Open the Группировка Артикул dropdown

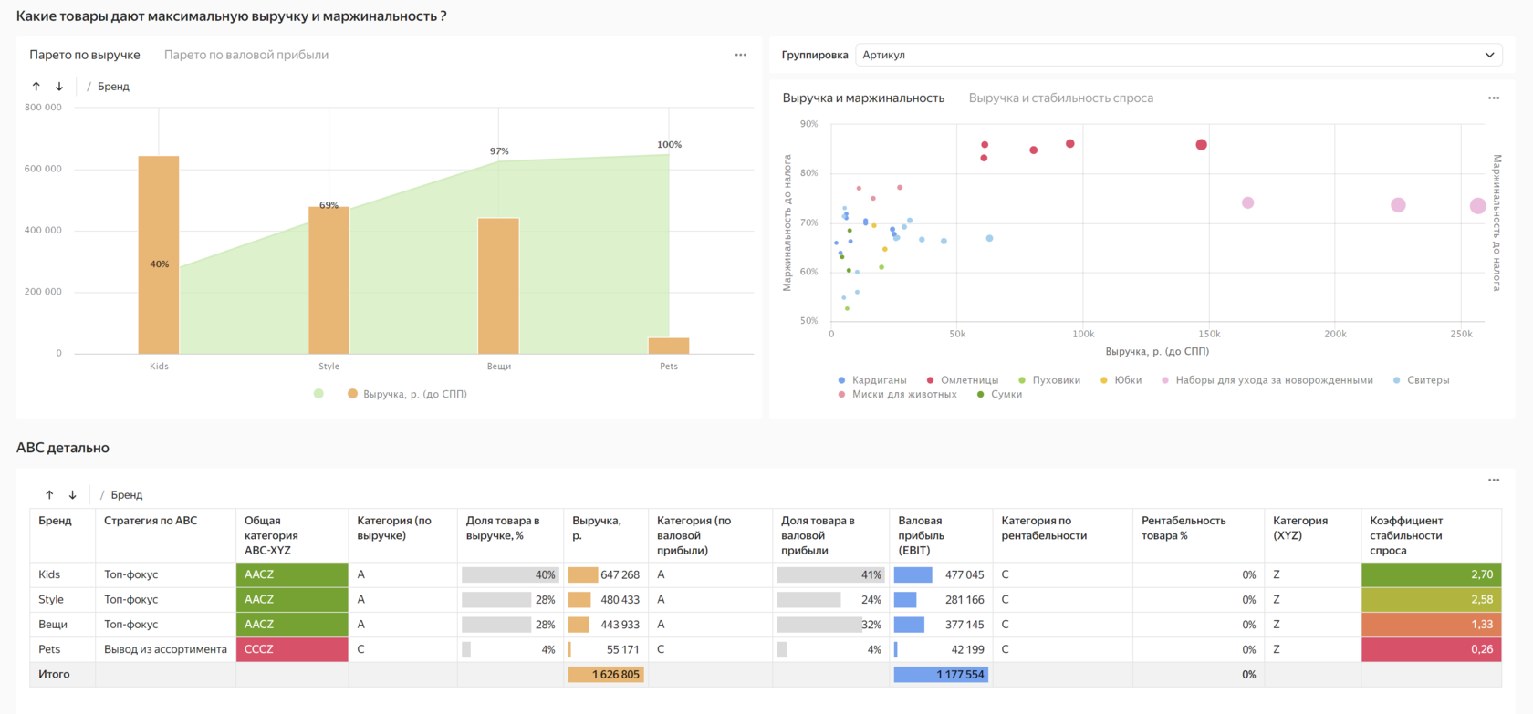[1179, 55]
